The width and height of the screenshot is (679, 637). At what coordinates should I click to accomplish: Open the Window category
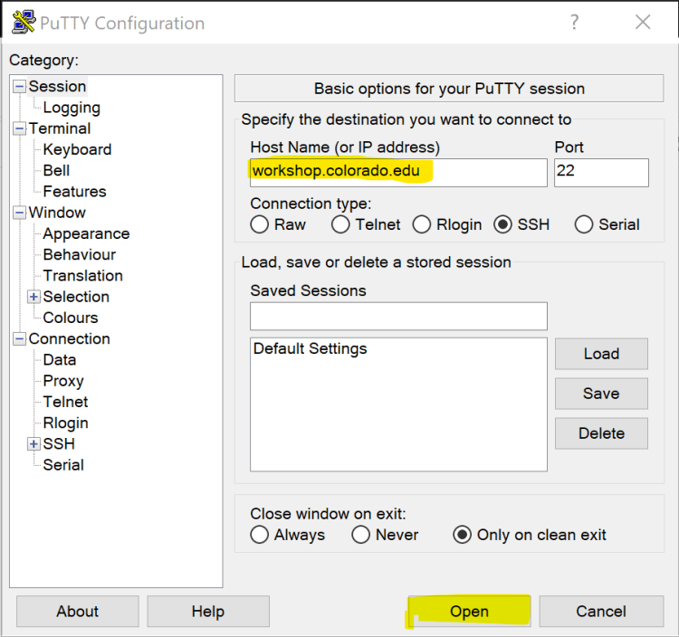[x=57, y=213]
